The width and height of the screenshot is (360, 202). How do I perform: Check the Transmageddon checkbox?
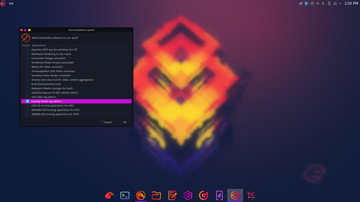pyautogui.click(x=27, y=71)
